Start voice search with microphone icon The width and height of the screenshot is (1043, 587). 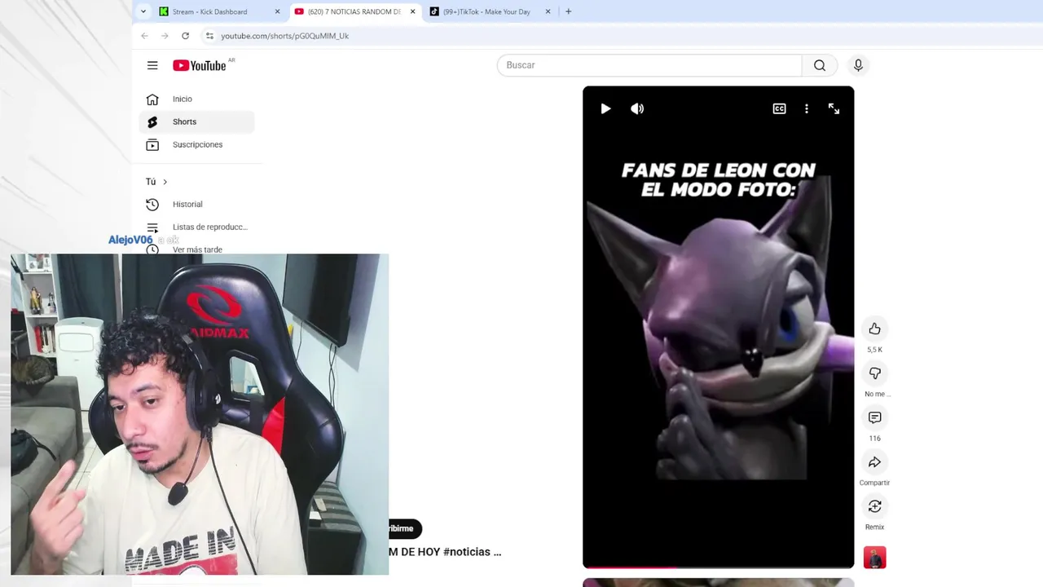(858, 65)
